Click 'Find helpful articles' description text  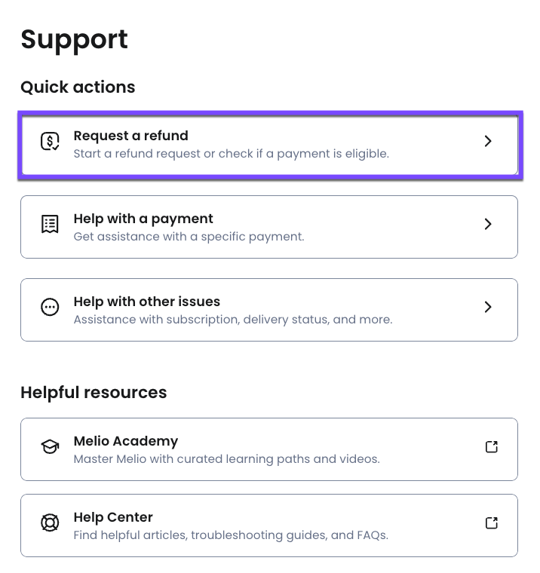click(x=230, y=535)
